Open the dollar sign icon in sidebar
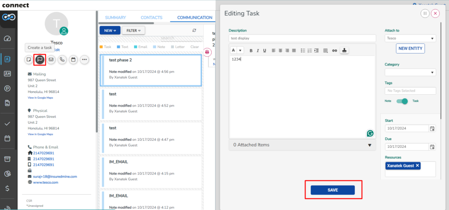449x210 pixels. [8, 188]
